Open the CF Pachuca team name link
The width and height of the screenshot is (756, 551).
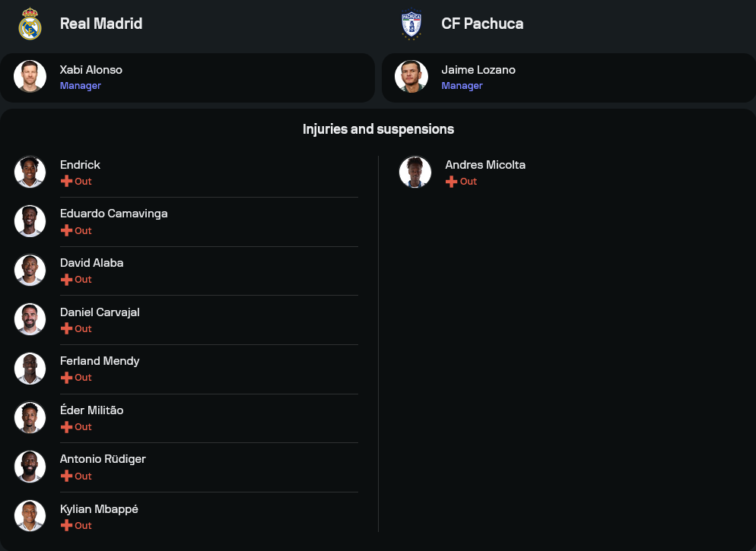tap(482, 24)
